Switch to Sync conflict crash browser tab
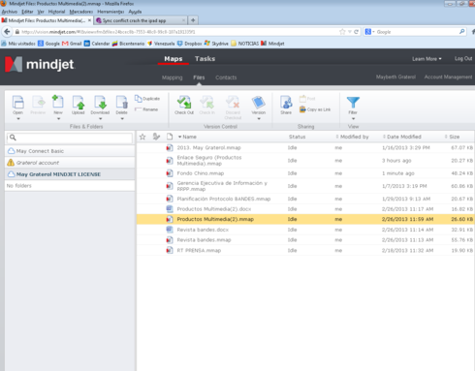 [141, 20]
